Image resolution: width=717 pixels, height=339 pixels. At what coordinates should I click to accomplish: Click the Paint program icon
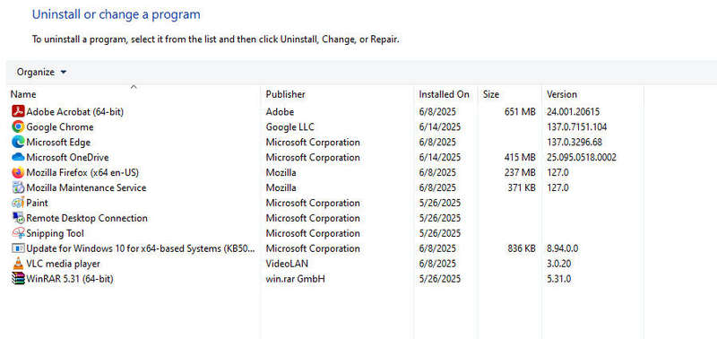tap(18, 203)
